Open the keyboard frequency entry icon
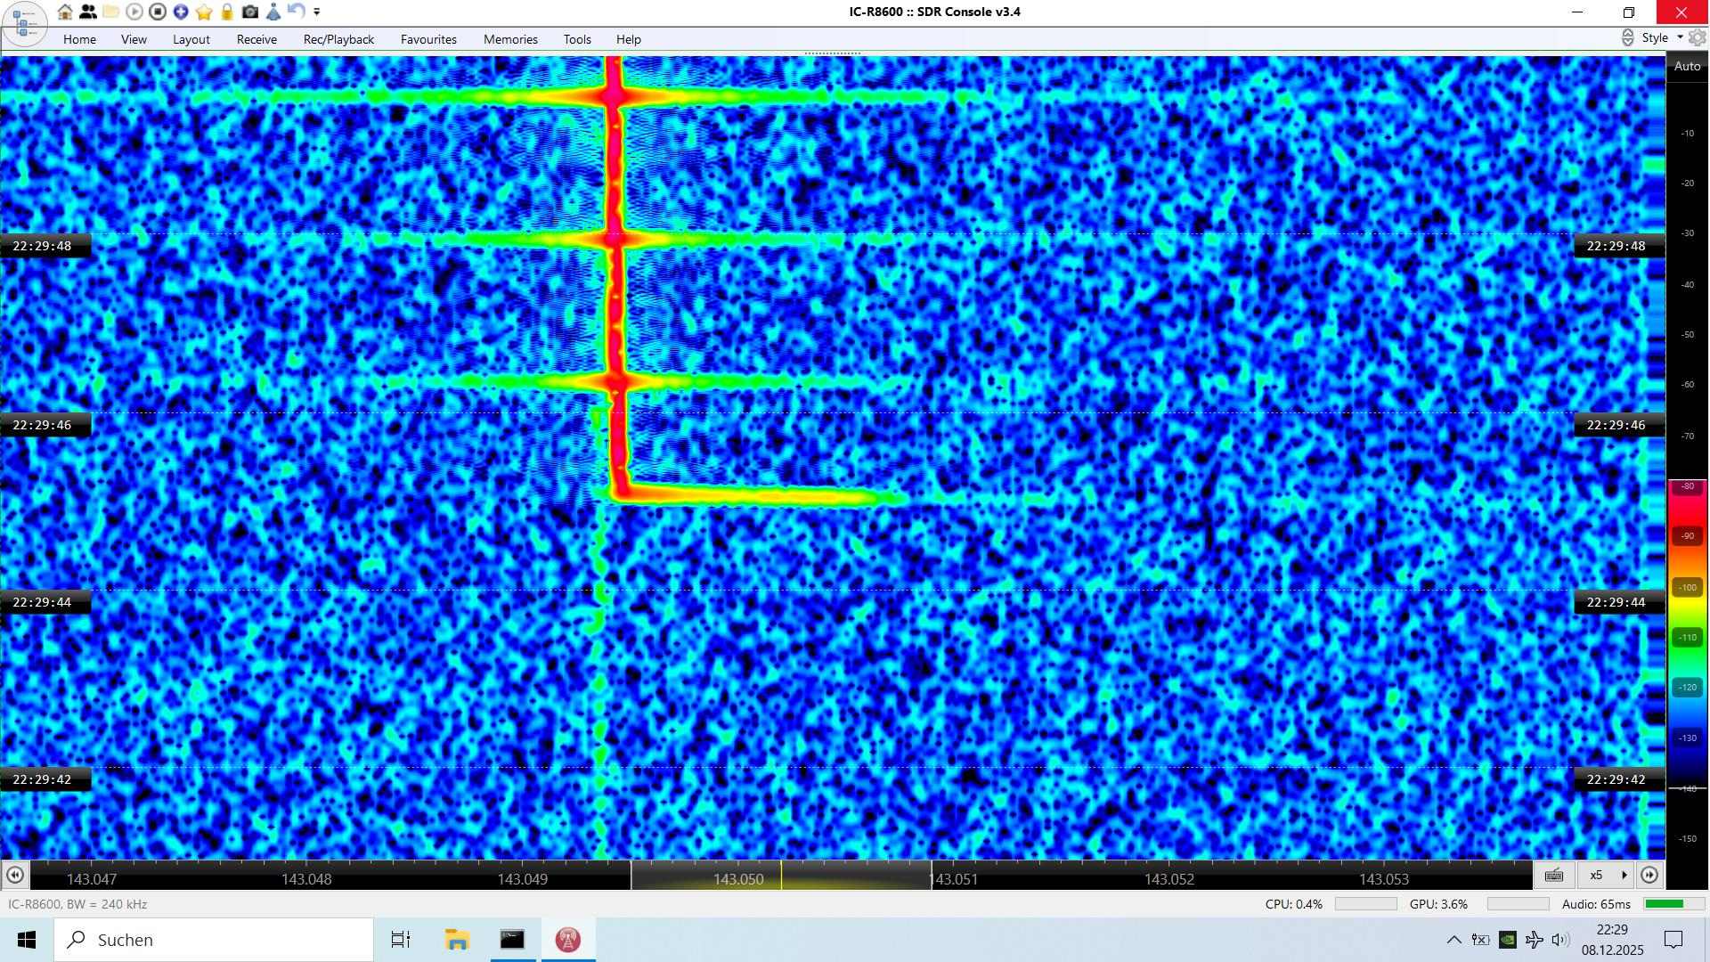 (1554, 875)
